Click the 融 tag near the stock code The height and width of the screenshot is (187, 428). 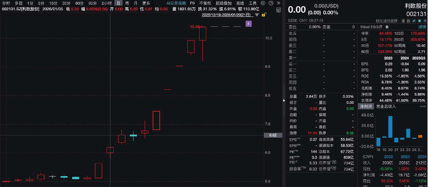click(408, 21)
